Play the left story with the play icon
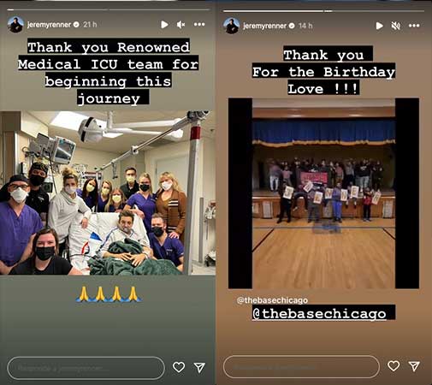 tap(164, 25)
